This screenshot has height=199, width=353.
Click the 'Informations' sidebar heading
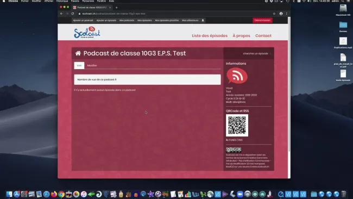[x=236, y=64]
